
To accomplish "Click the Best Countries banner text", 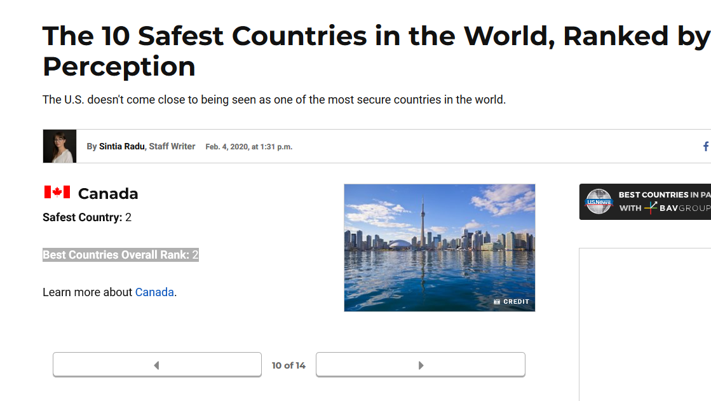I will pos(664,194).
